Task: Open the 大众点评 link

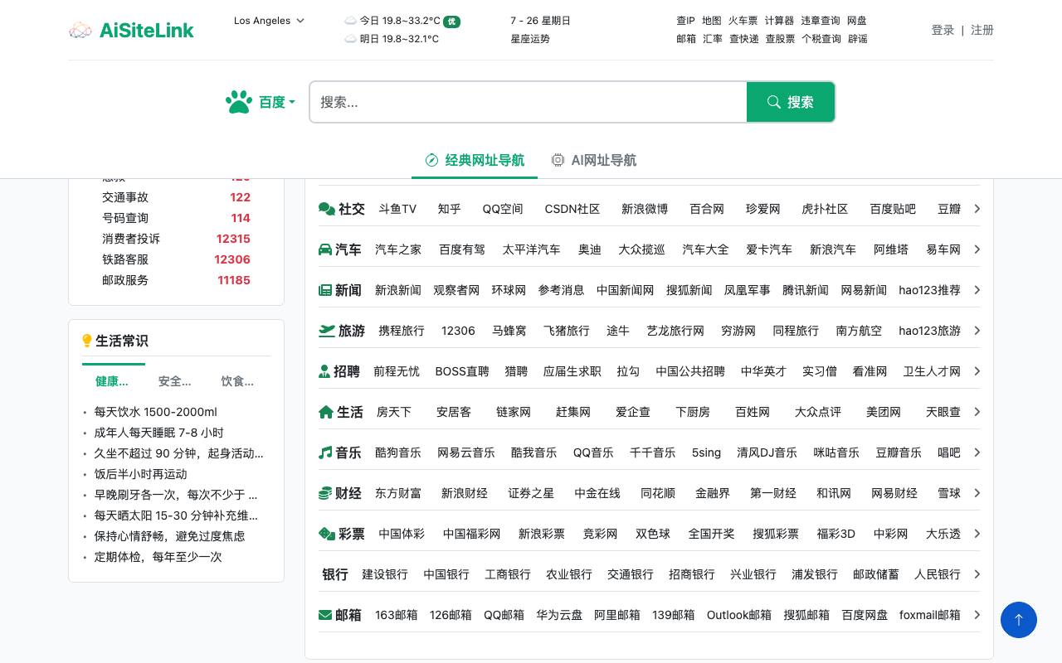Action: pos(818,412)
